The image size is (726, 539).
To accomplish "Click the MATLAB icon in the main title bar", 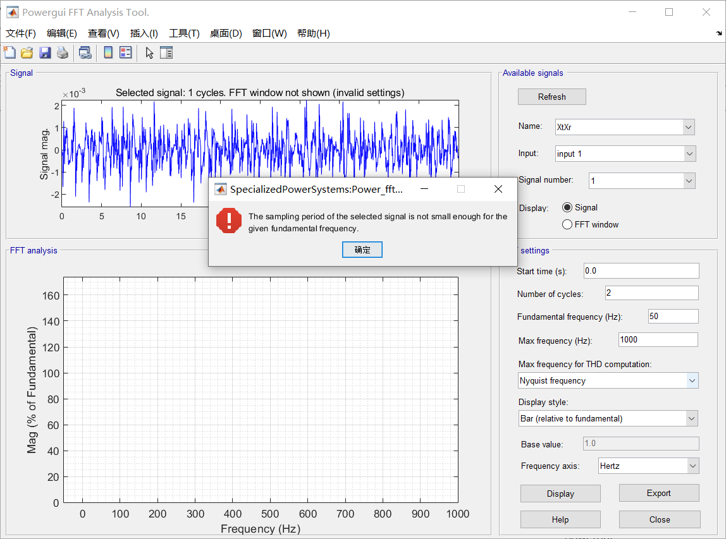I will pos(13,13).
